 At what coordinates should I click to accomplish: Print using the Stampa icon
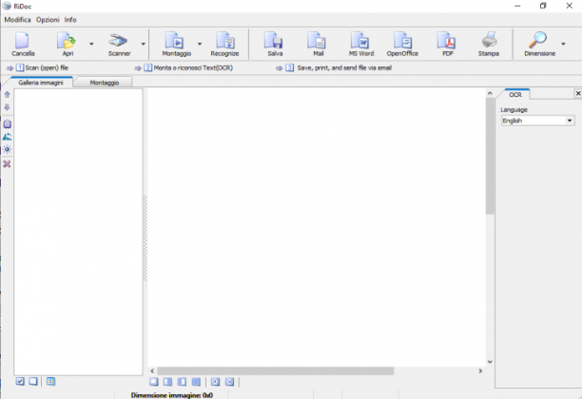tap(489, 44)
